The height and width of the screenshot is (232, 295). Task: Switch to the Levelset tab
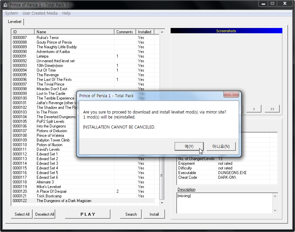[15, 22]
